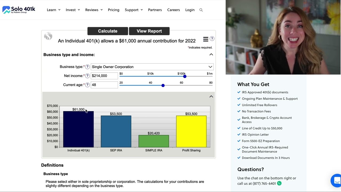Click the '$20,420' label above SIMPLE IRA bar
Image resolution: width=341 pixels, height=192 pixels.
154,133
